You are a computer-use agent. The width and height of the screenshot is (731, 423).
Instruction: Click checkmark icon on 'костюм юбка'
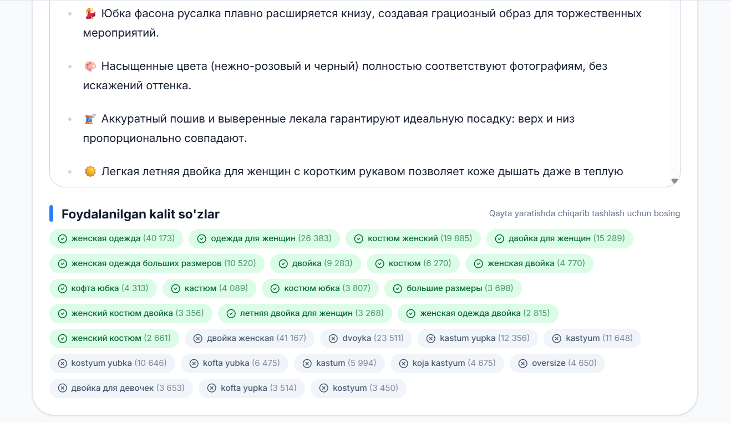point(275,288)
